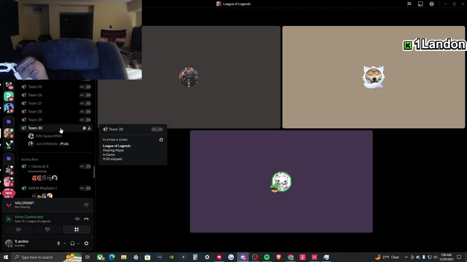This screenshot has height=262, width=467.
Task: Open the ARAM Mayhem 1 voice channel
Action: tap(56, 188)
